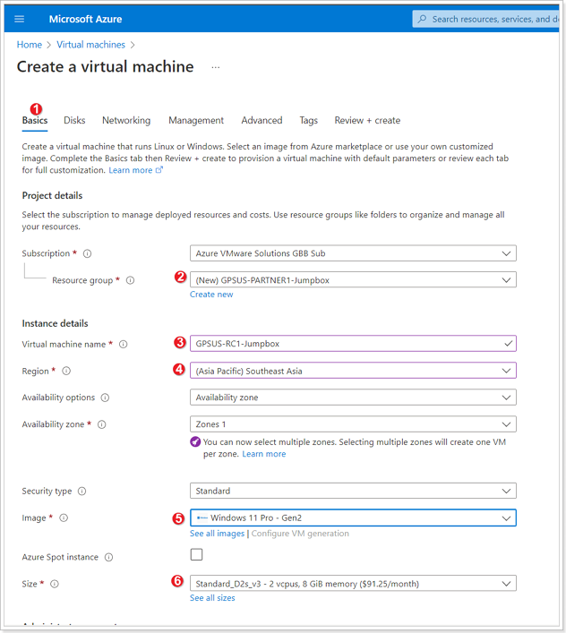The height and width of the screenshot is (633, 566).
Task: Switch to the Tags tab
Action: [x=308, y=120]
